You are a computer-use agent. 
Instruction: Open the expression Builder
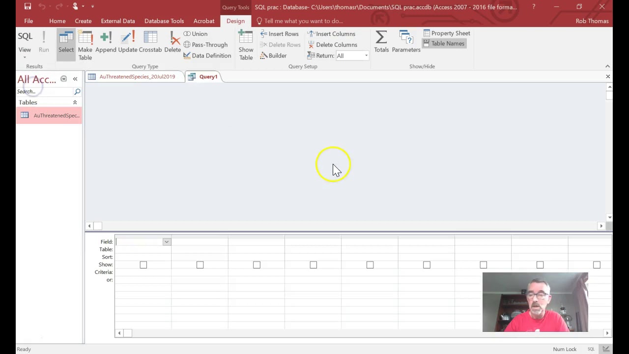click(x=273, y=56)
